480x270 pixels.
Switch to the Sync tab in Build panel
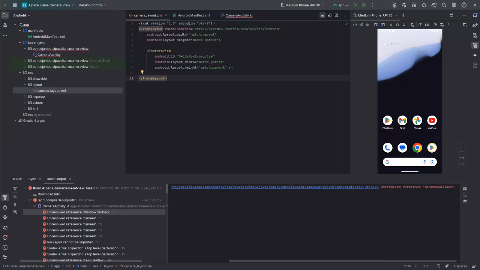pyautogui.click(x=32, y=179)
